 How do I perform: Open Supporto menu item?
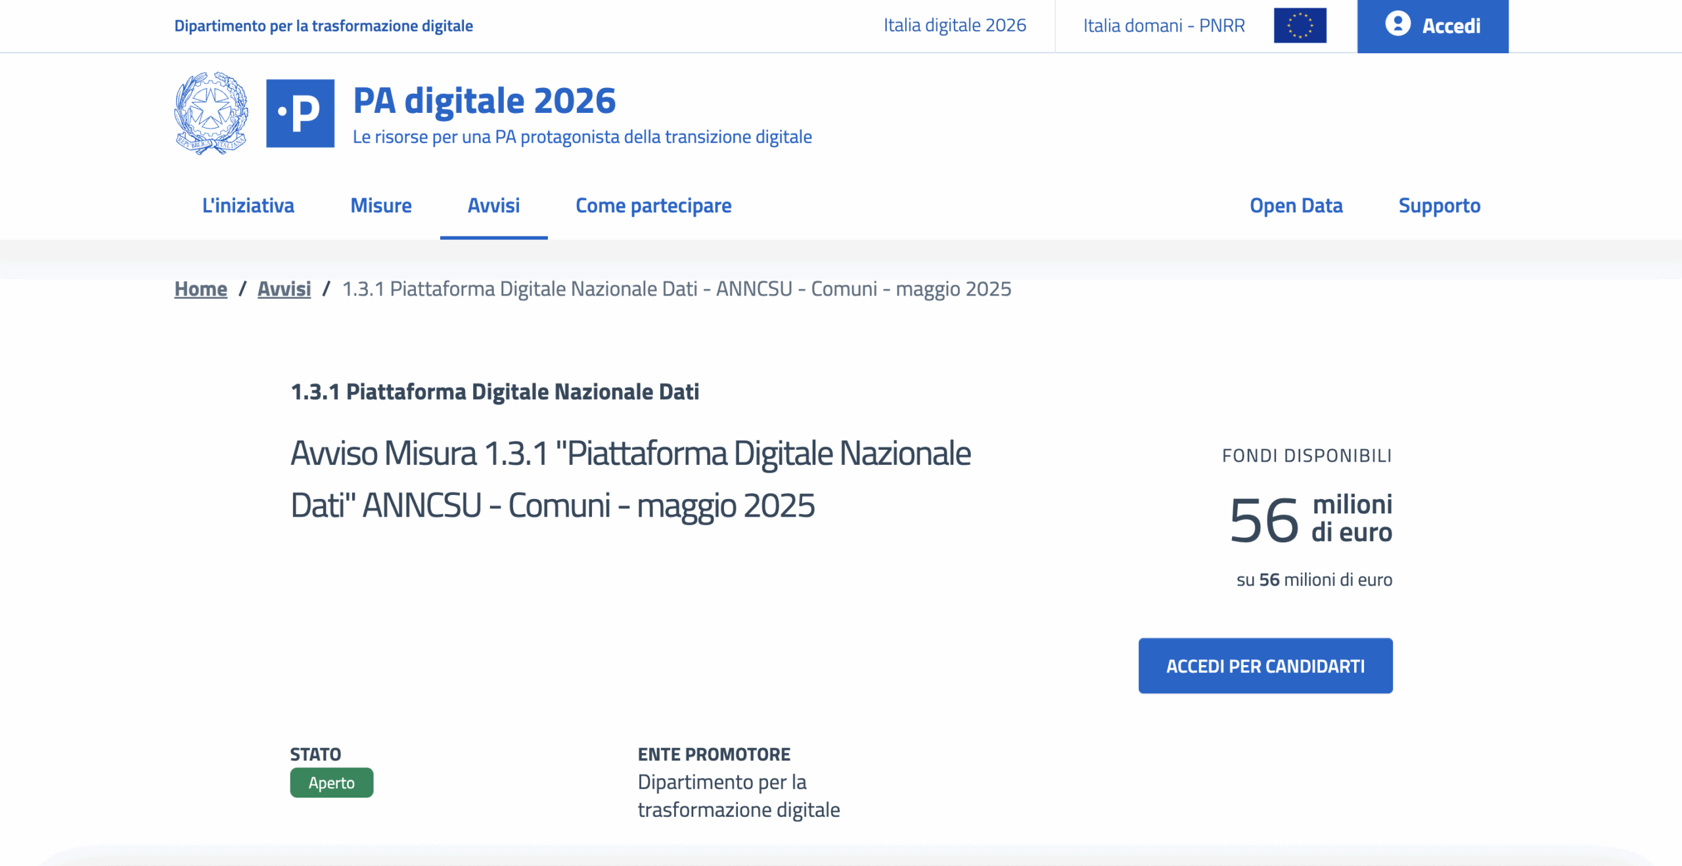click(1439, 206)
